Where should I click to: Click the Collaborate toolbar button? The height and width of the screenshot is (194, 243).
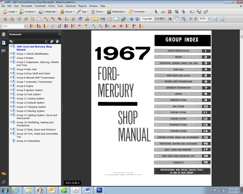48,12
